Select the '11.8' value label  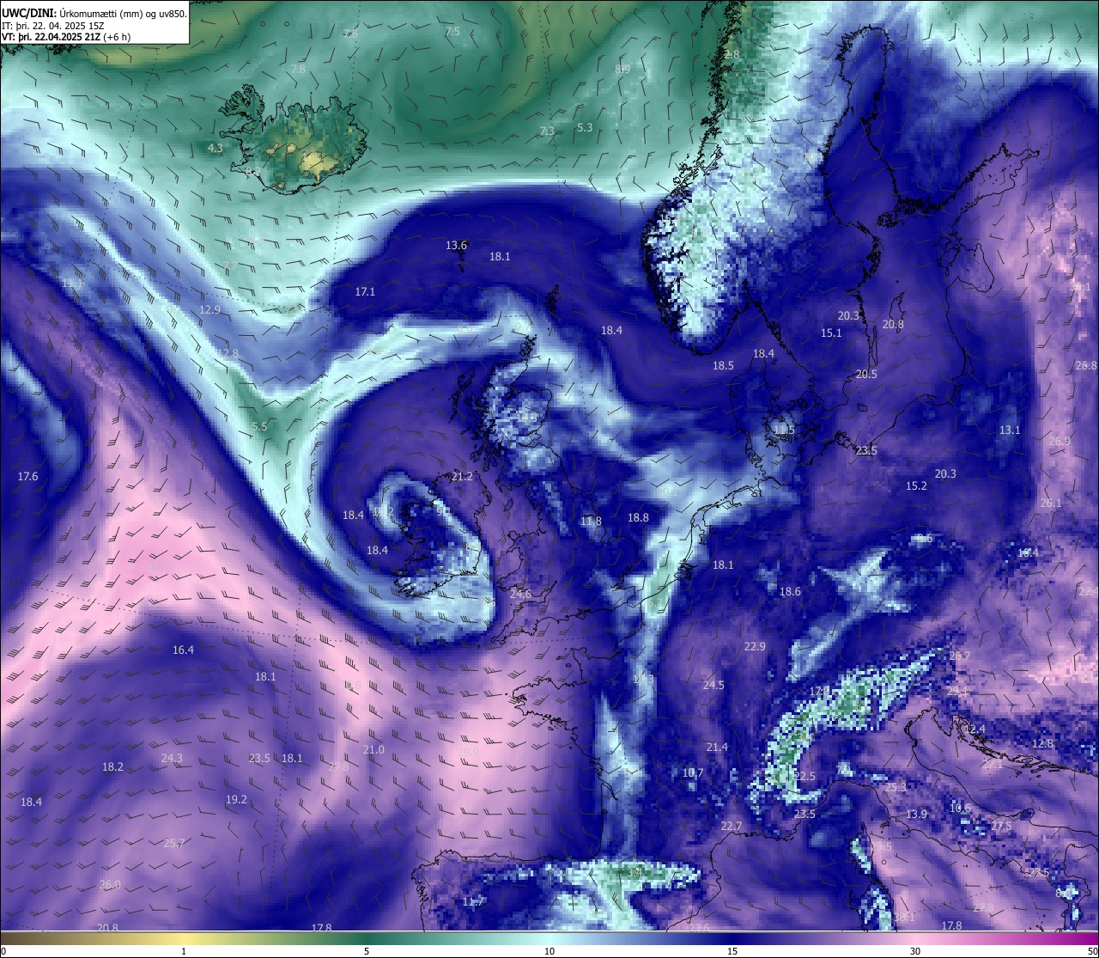point(591,522)
